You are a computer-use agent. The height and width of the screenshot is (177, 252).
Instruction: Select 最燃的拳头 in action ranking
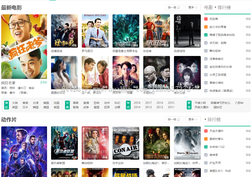click(216, 139)
